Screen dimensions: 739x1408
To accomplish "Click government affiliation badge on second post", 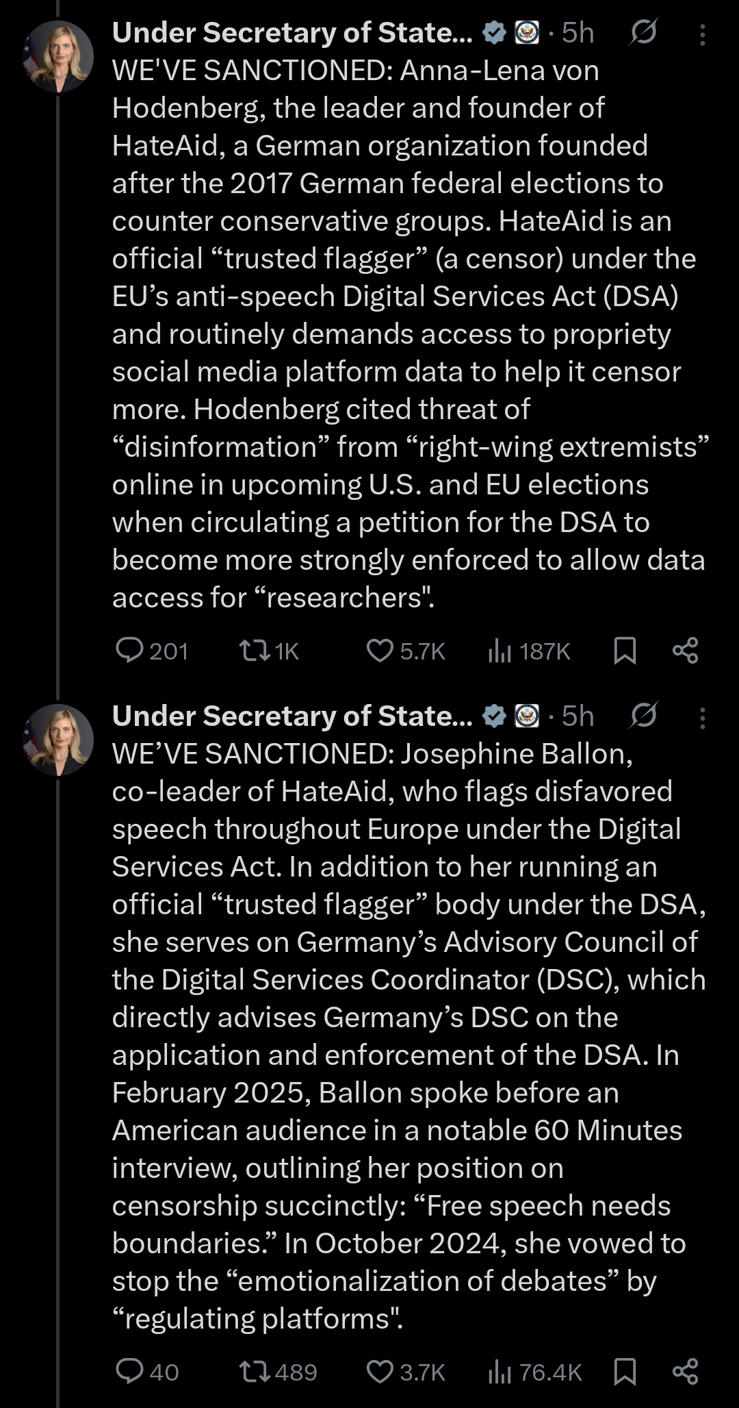I will point(526,716).
